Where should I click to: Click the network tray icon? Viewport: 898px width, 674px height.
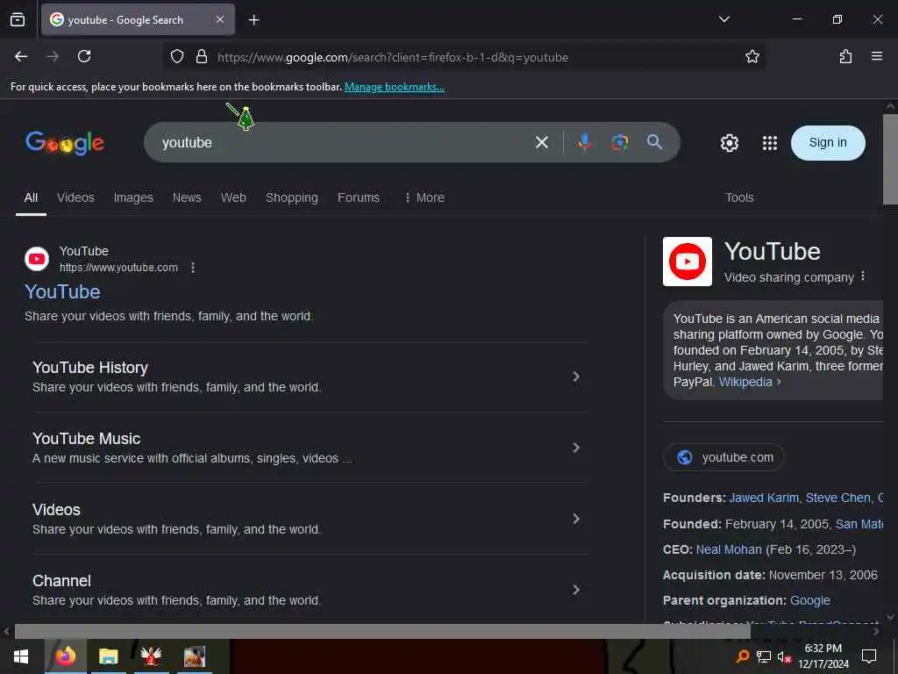pos(764,656)
